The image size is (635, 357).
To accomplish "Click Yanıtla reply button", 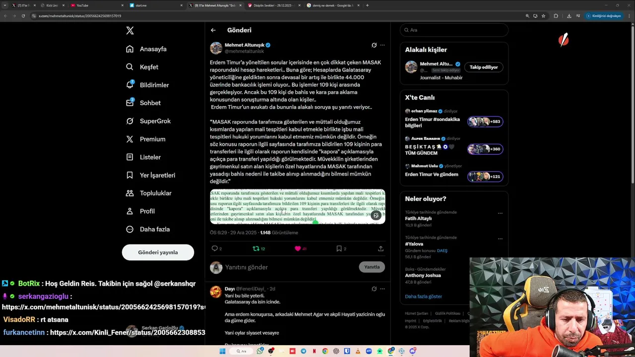I will click(x=372, y=267).
